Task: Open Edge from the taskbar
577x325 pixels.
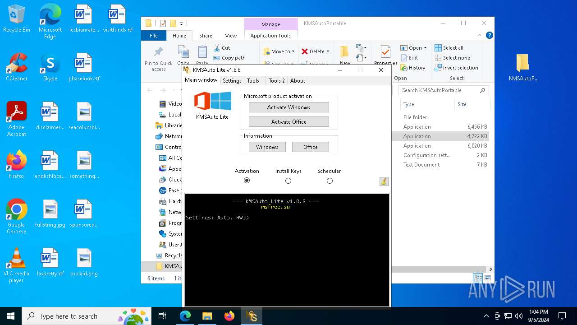Action: [185, 316]
